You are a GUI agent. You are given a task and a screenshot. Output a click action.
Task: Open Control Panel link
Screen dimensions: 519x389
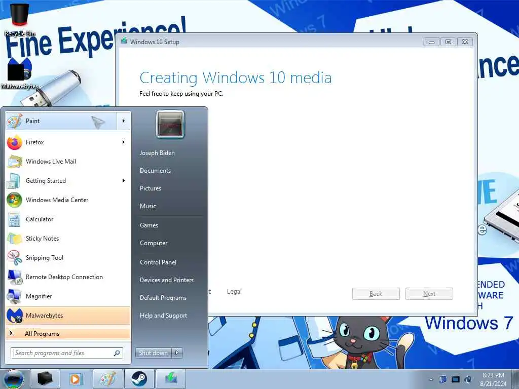(158, 262)
